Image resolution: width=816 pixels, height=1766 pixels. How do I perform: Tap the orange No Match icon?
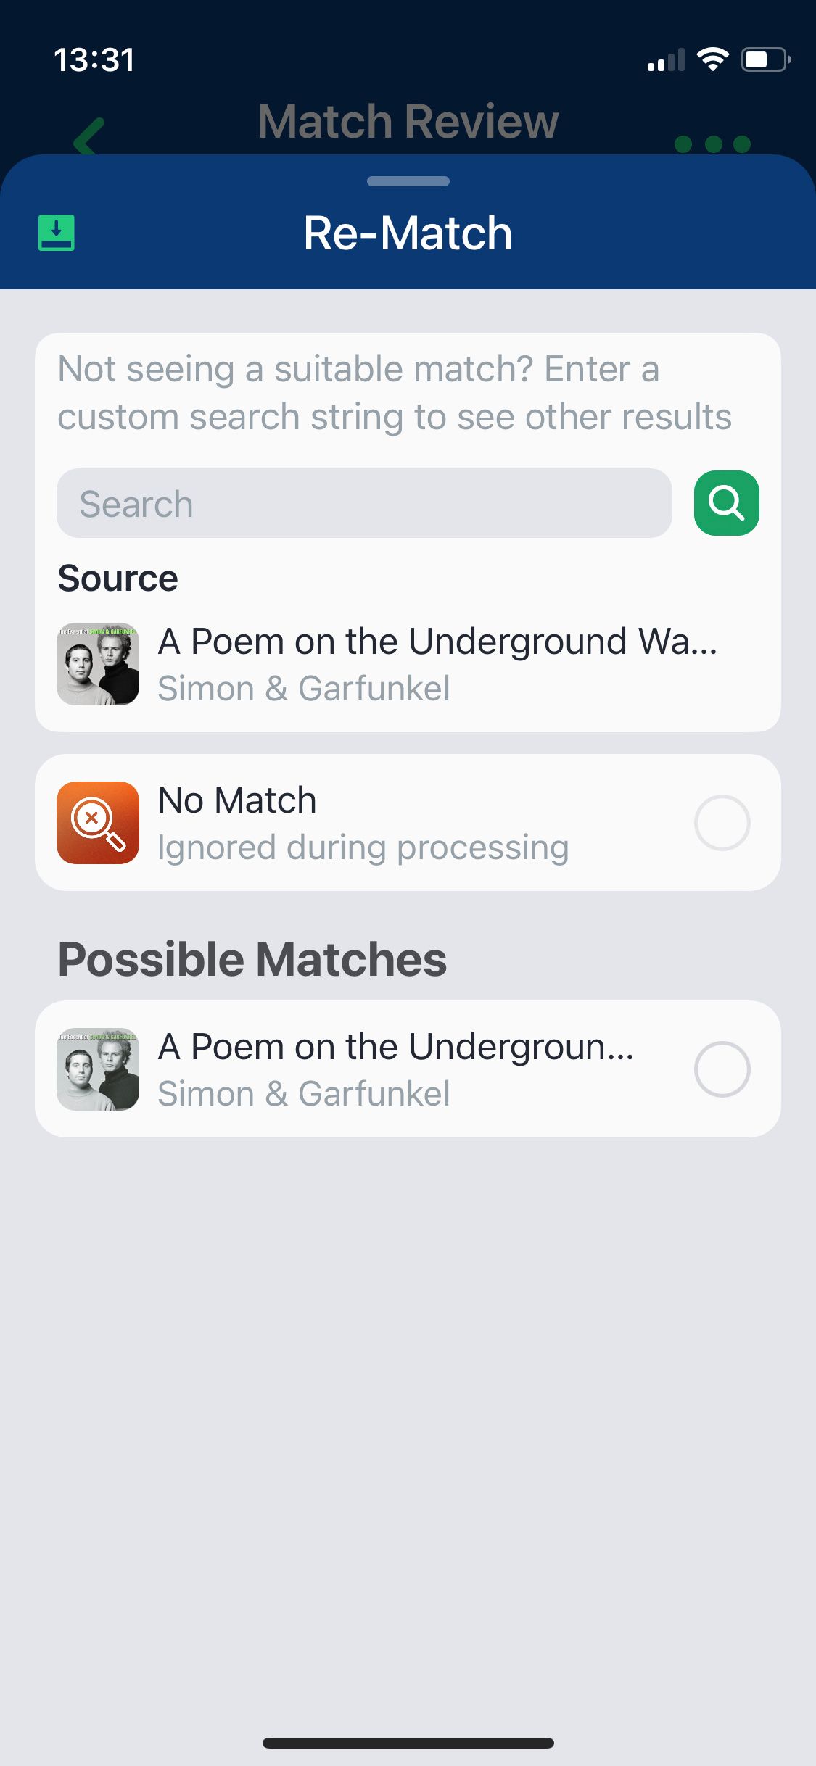tap(98, 823)
